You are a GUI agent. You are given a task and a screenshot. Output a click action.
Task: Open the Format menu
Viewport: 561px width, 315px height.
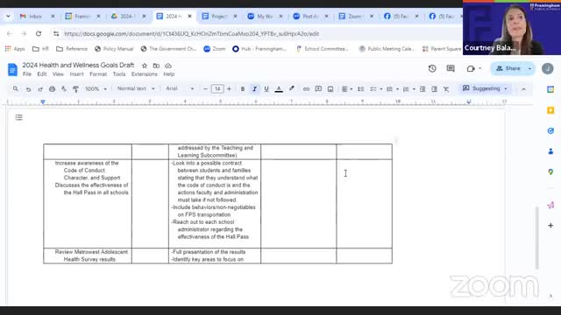pyautogui.click(x=98, y=74)
